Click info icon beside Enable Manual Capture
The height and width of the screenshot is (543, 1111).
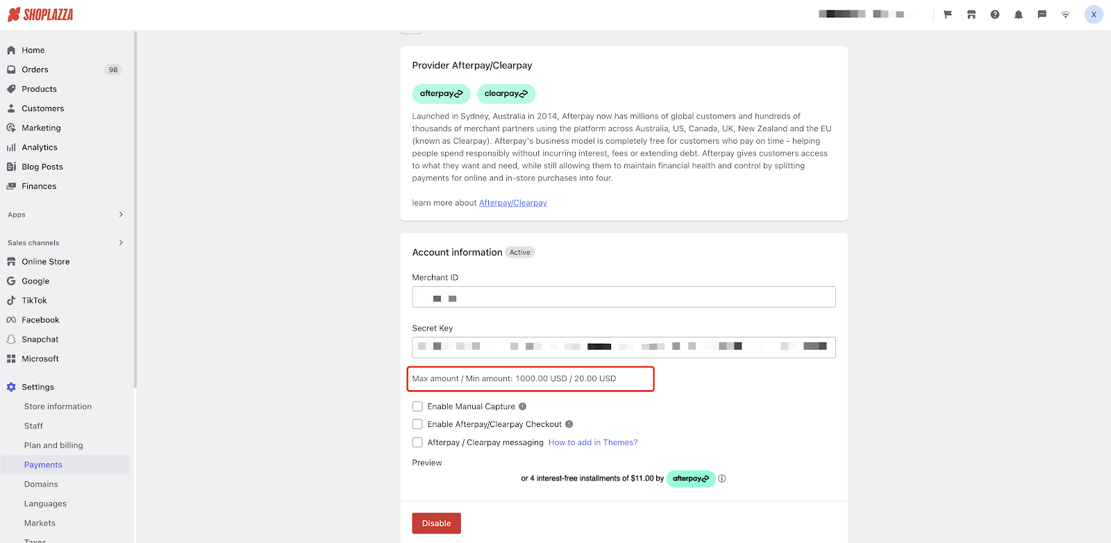(x=523, y=406)
